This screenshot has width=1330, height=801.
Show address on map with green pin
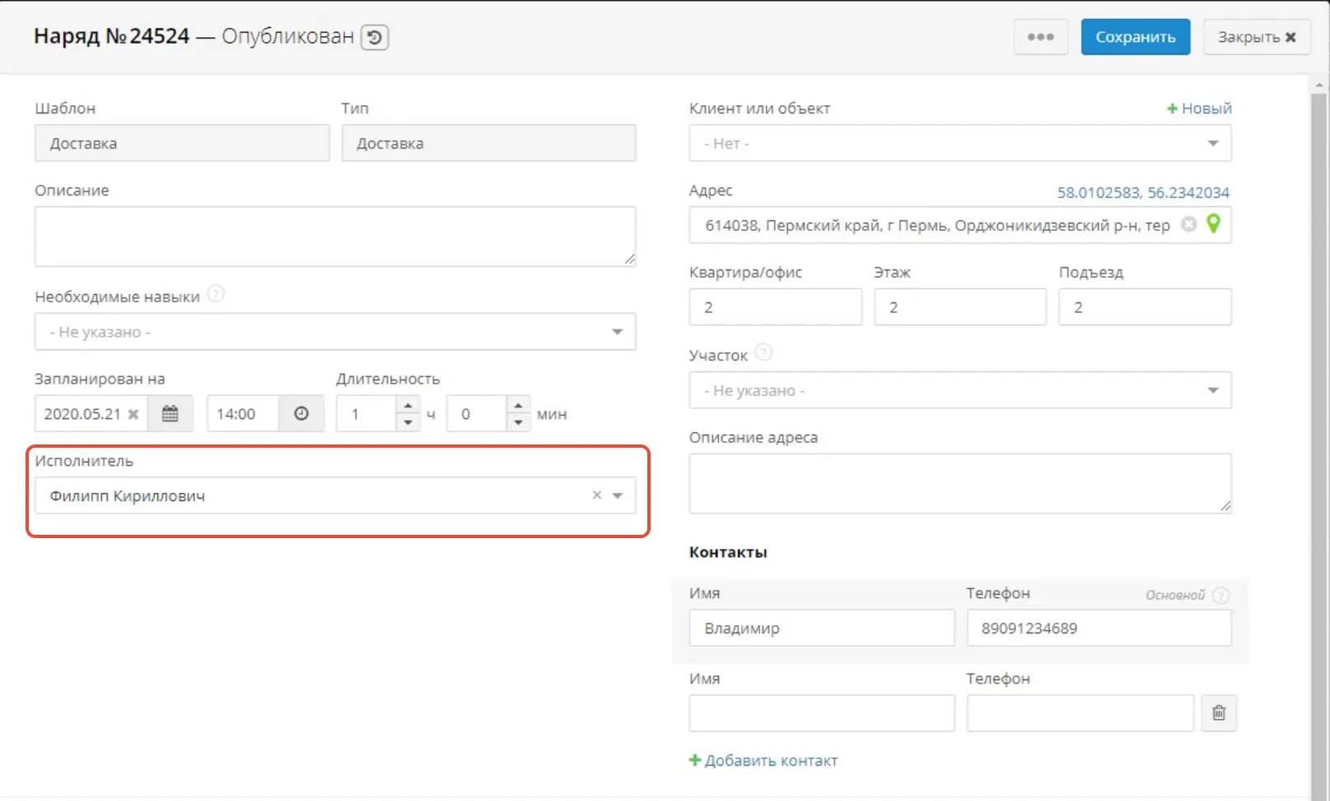(x=1213, y=223)
